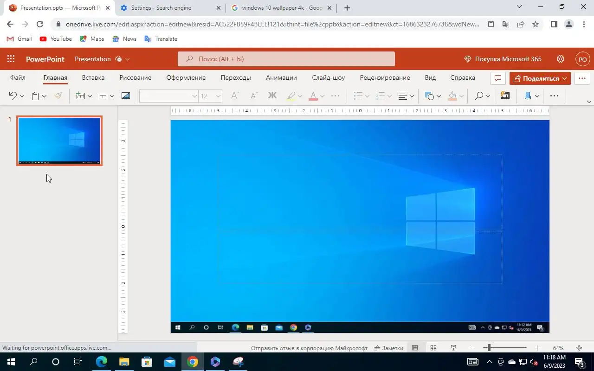Click the bullet list icon
The height and width of the screenshot is (371, 594).
(358, 96)
